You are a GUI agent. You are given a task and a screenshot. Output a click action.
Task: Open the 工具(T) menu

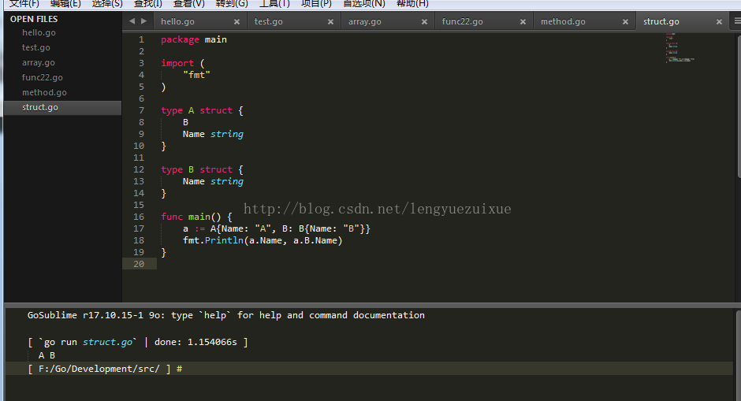point(274,4)
